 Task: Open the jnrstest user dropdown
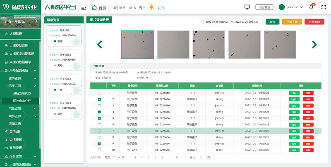point(297,7)
